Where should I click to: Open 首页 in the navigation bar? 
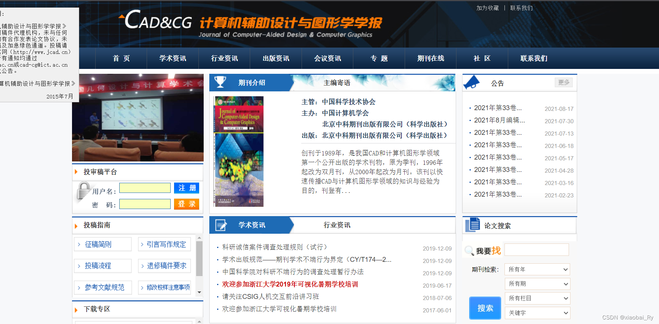tap(121, 58)
